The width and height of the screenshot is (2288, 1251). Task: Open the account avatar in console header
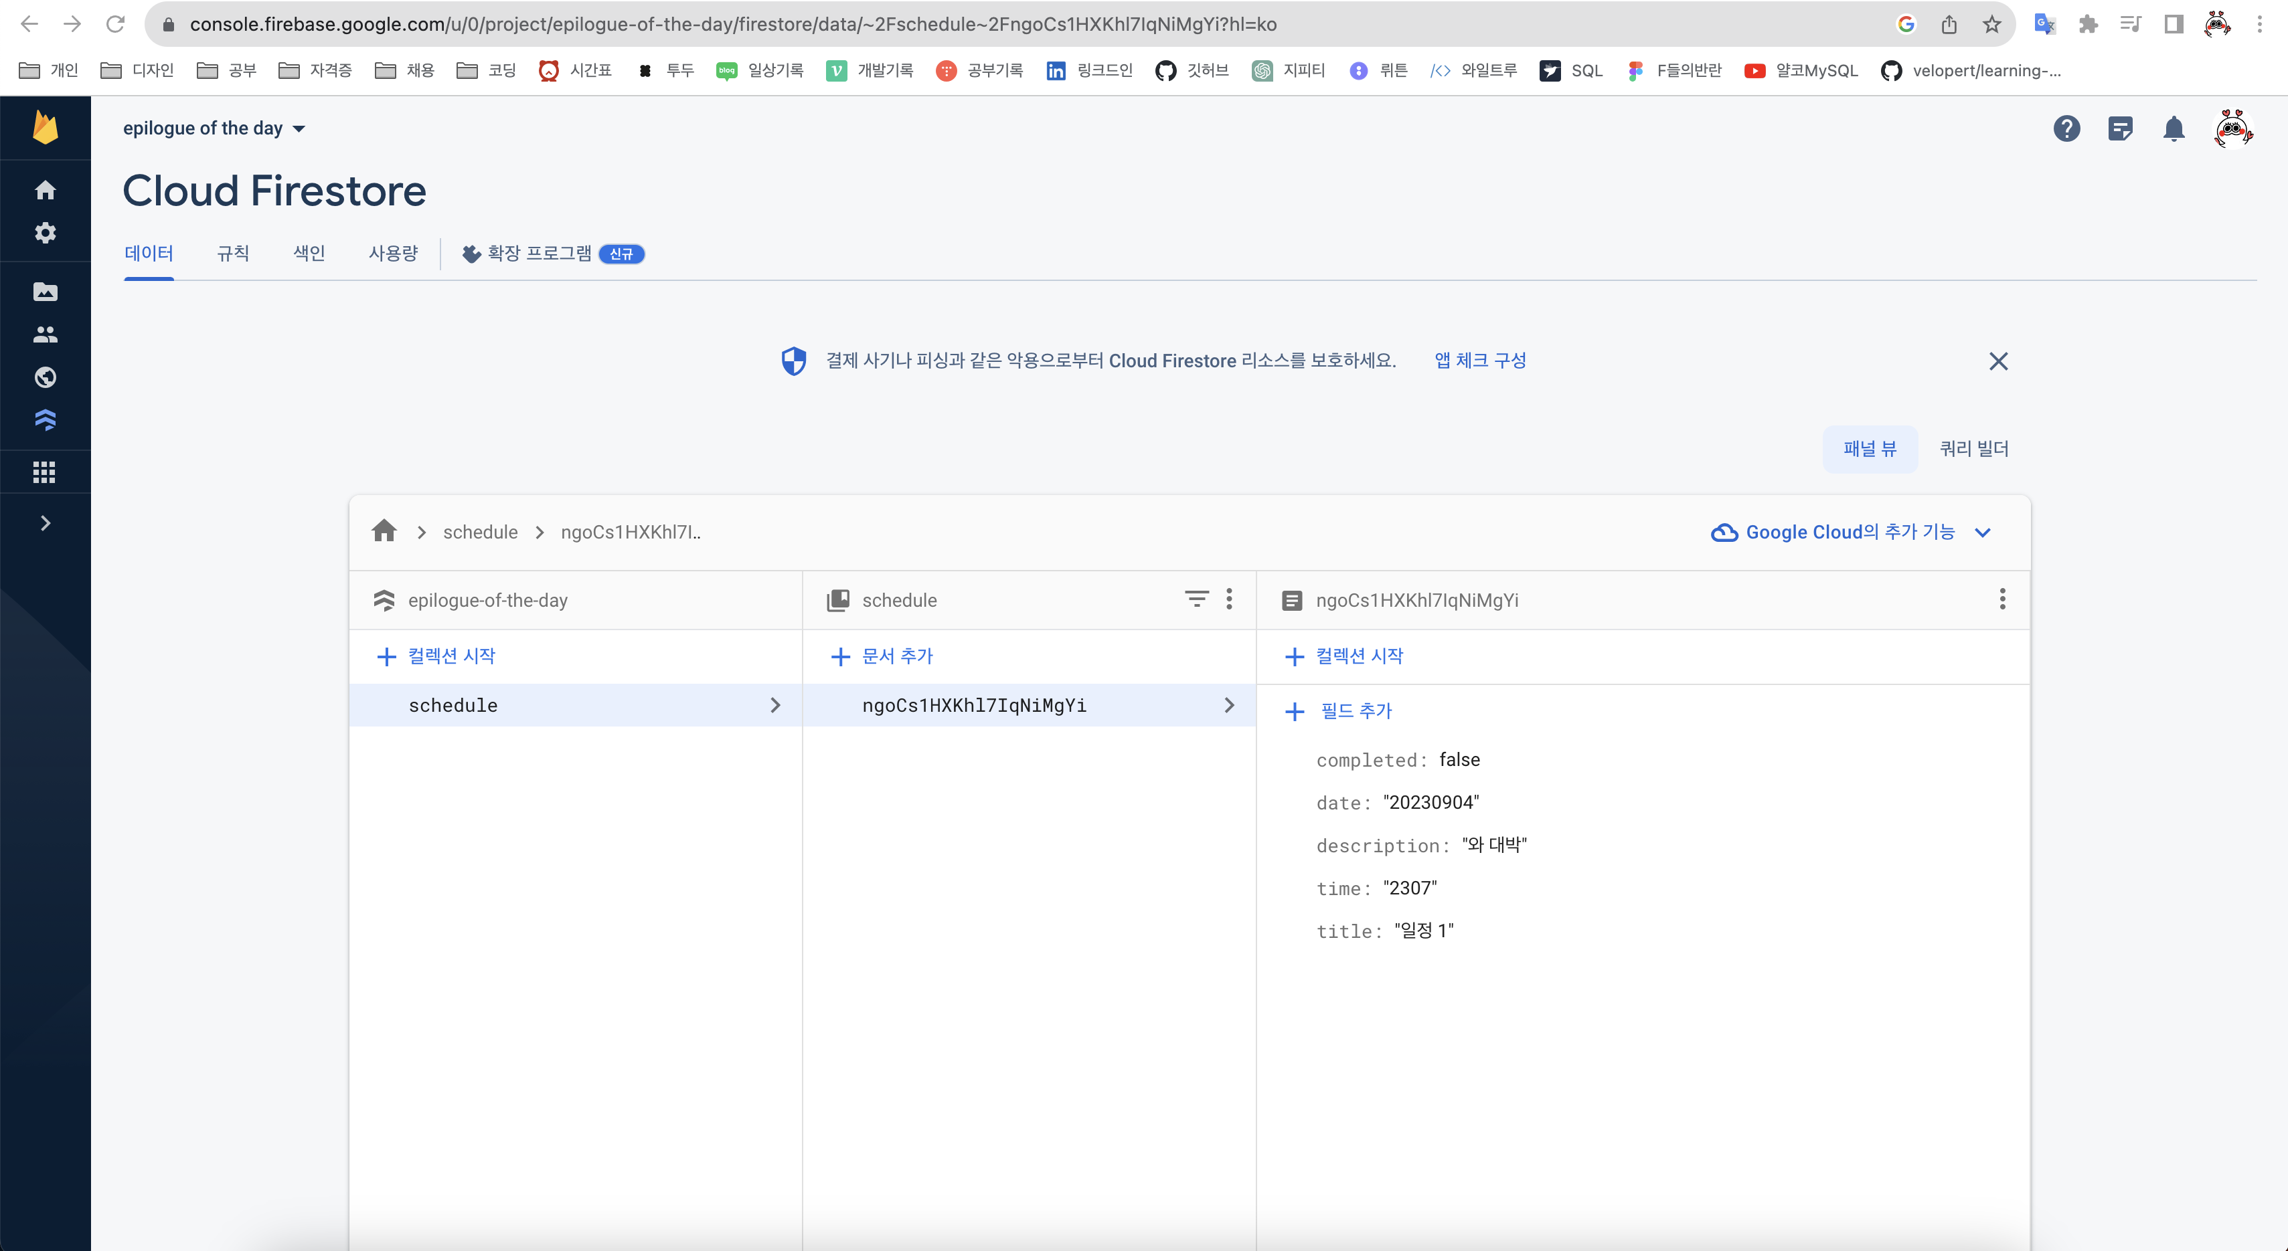tap(2233, 128)
